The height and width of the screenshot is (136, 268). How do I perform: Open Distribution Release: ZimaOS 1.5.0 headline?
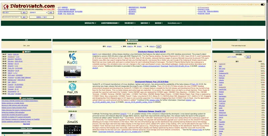152,112
